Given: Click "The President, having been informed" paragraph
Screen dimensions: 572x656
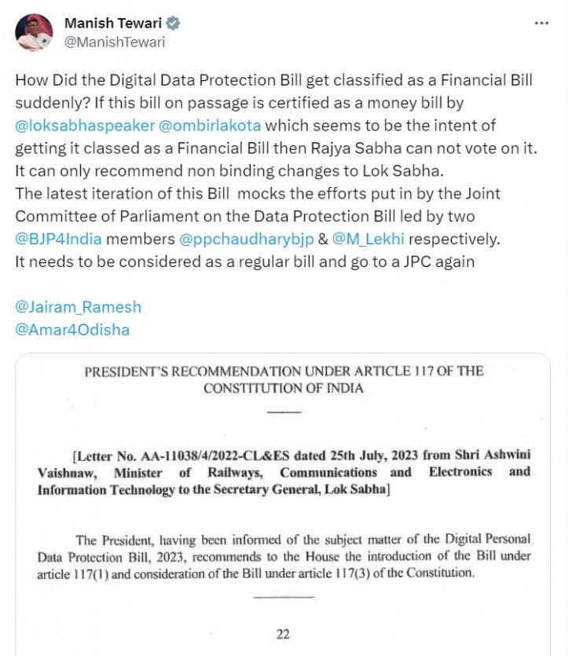Looking at the screenshot, I should (284, 556).
